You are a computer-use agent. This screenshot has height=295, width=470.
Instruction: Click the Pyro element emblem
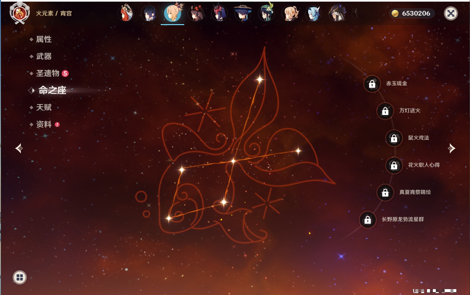[20, 13]
